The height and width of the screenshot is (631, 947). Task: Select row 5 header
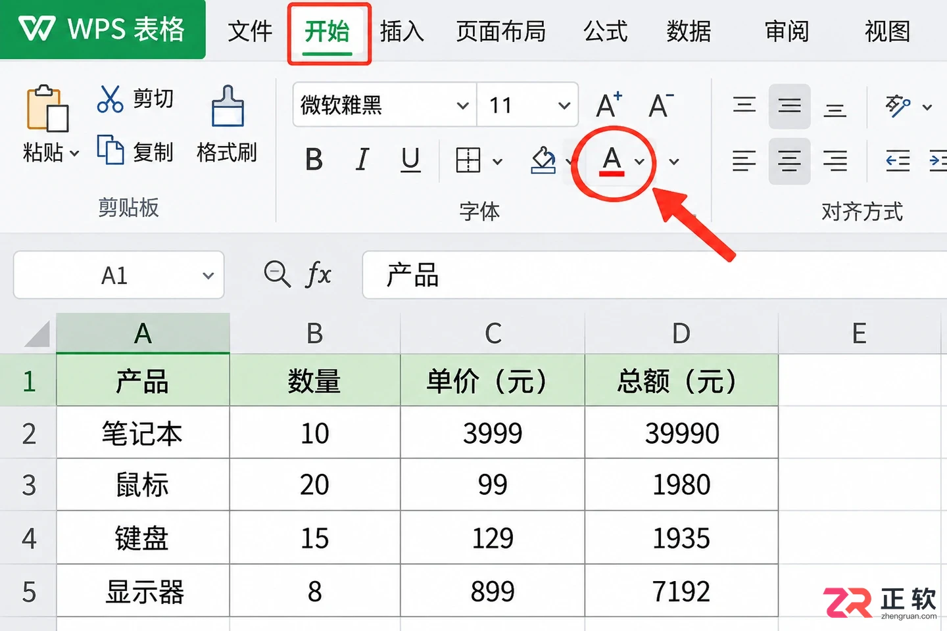[x=28, y=592]
